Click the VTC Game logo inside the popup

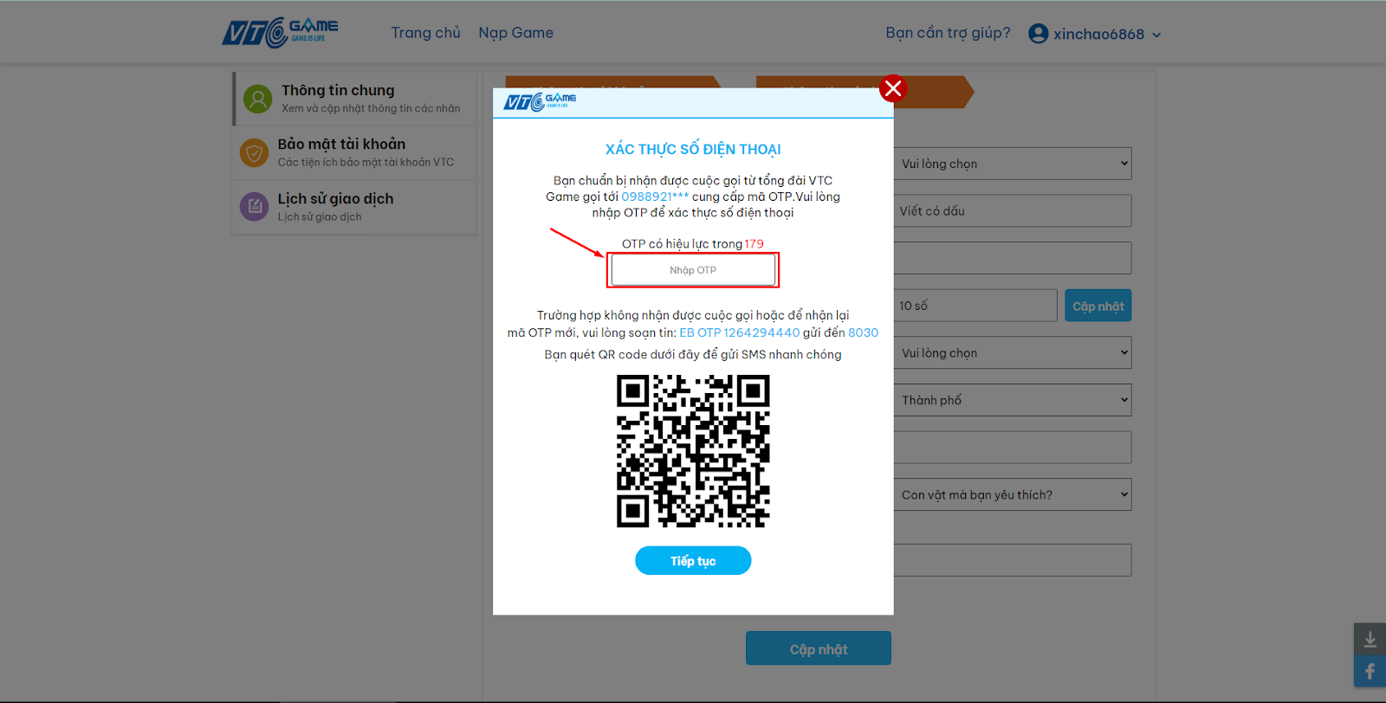[x=540, y=101]
